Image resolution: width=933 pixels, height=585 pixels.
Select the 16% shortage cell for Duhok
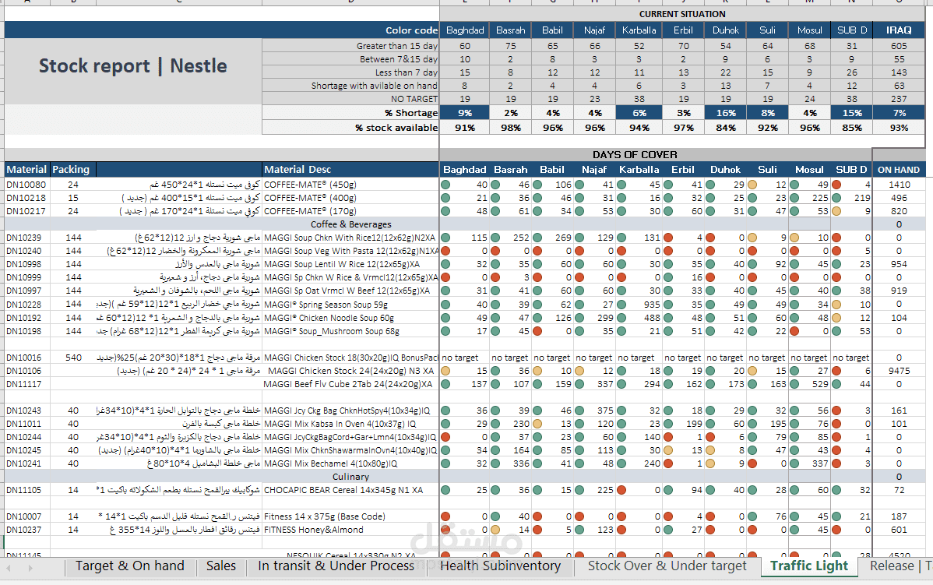coord(725,113)
